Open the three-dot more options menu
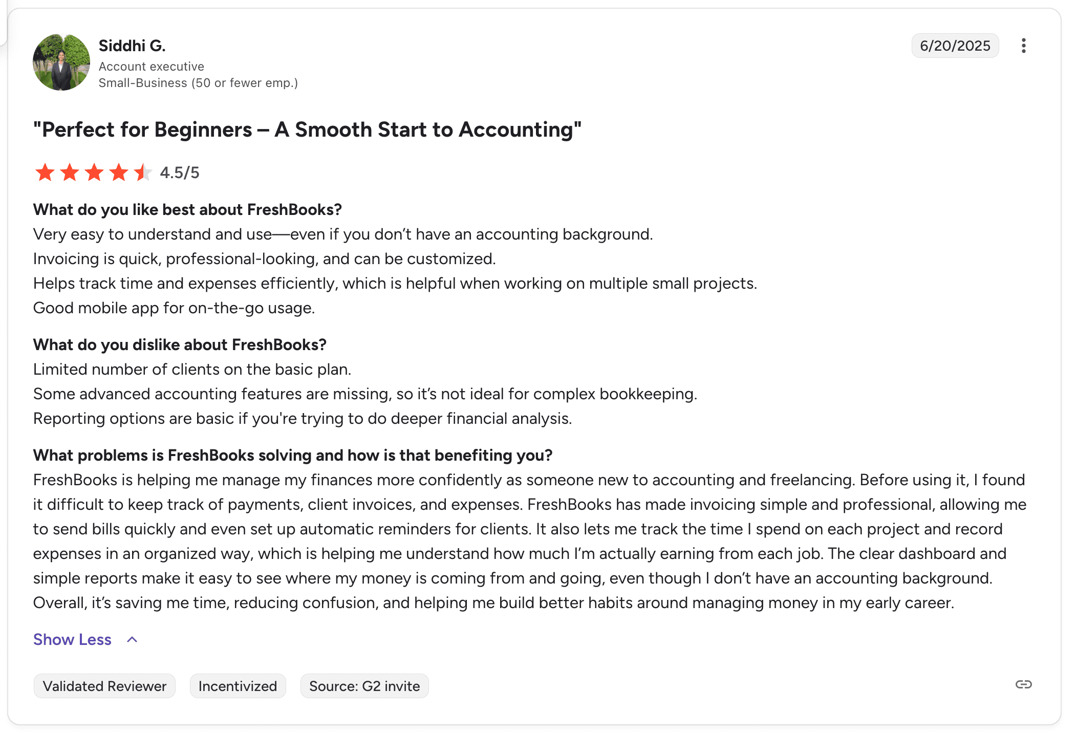Screen dimensions: 1076x734 click(1023, 46)
